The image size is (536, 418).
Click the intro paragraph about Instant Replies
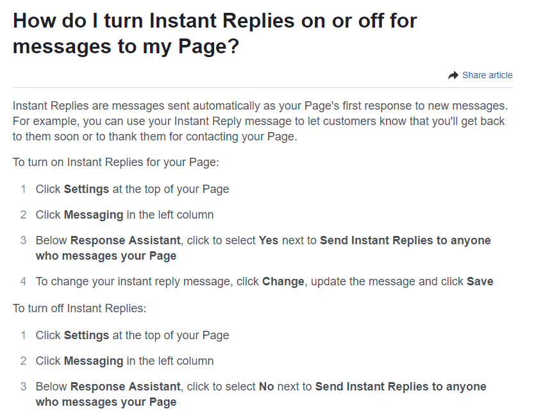(260, 121)
